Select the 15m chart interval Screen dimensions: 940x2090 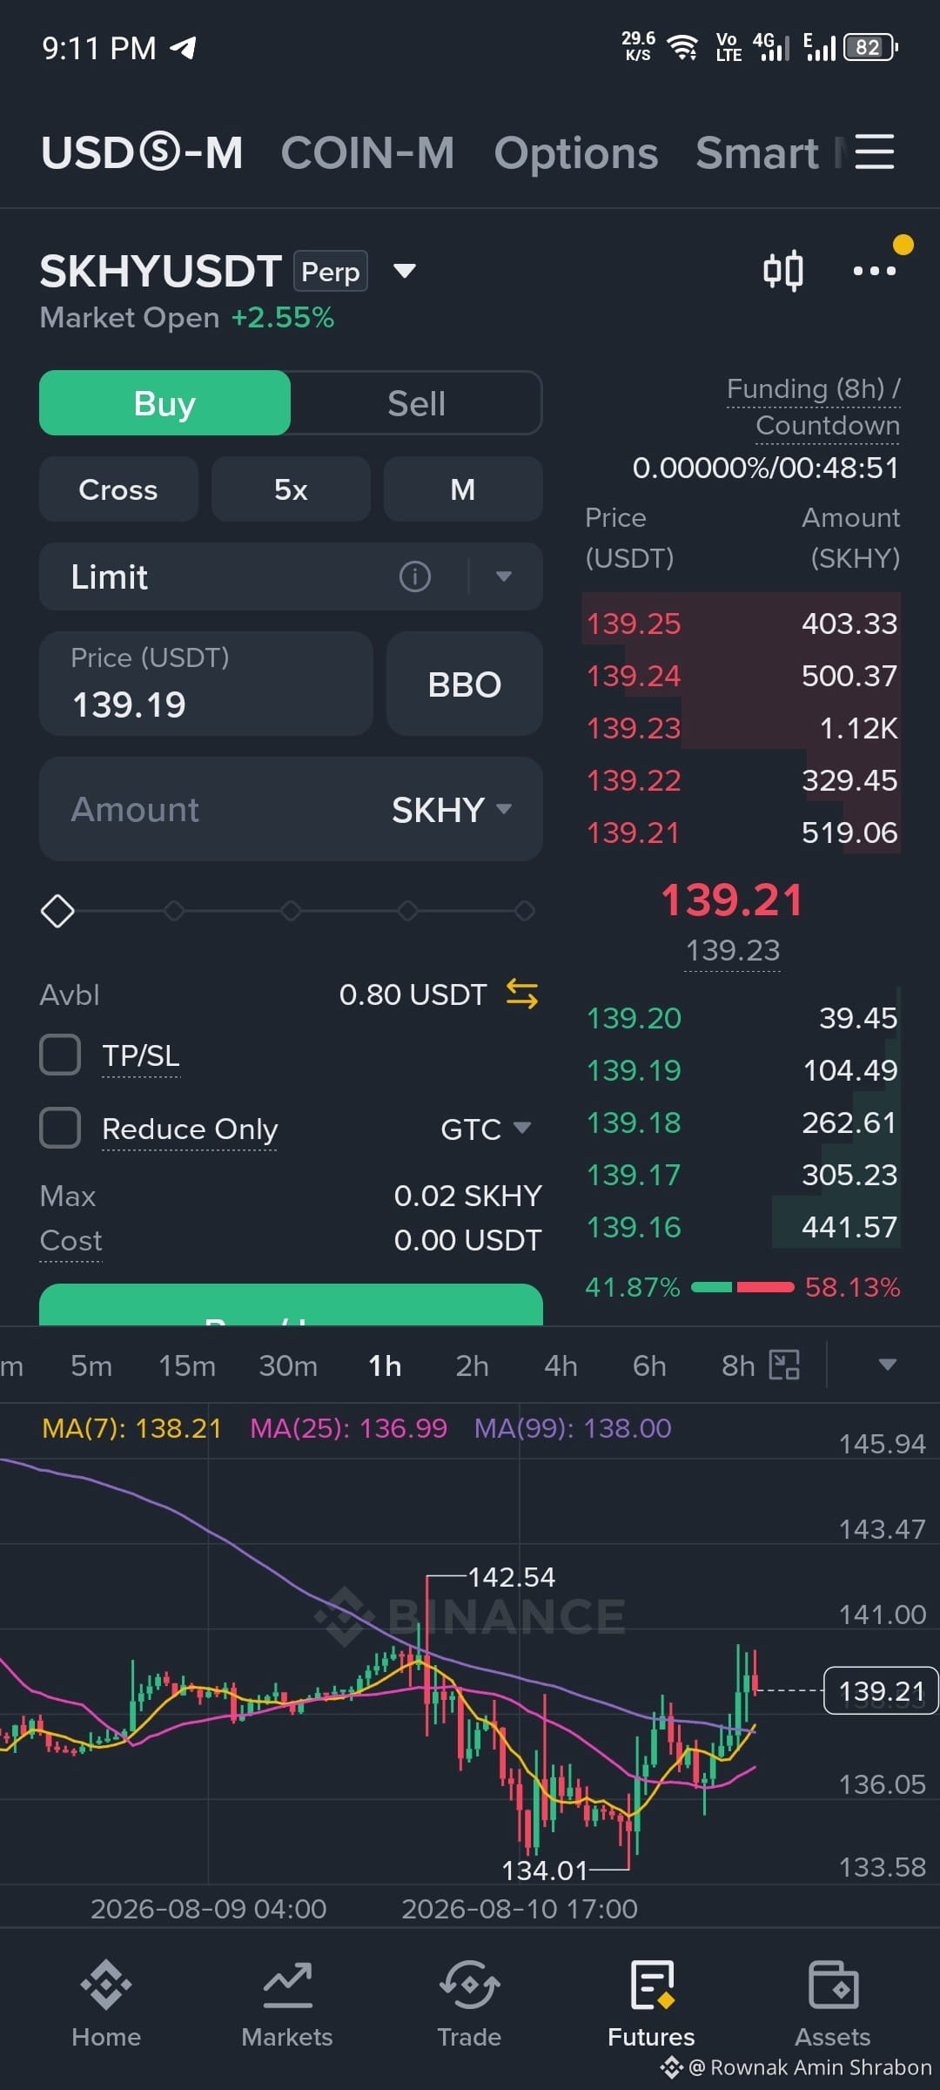(186, 1365)
